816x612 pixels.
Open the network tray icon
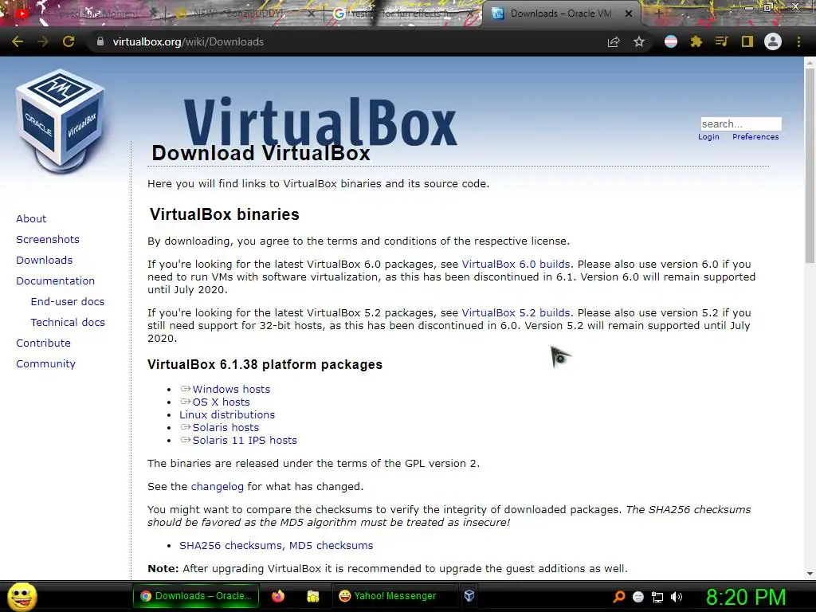click(657, 597)
